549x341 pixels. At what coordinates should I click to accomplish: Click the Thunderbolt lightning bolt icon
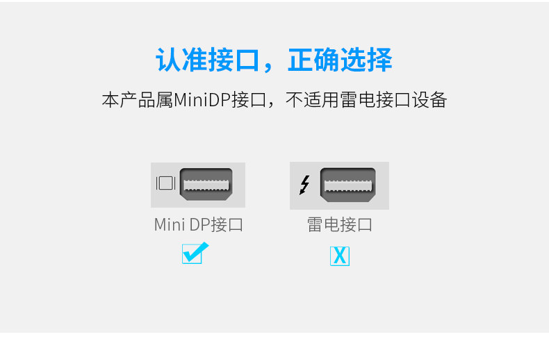click(304, 185)
